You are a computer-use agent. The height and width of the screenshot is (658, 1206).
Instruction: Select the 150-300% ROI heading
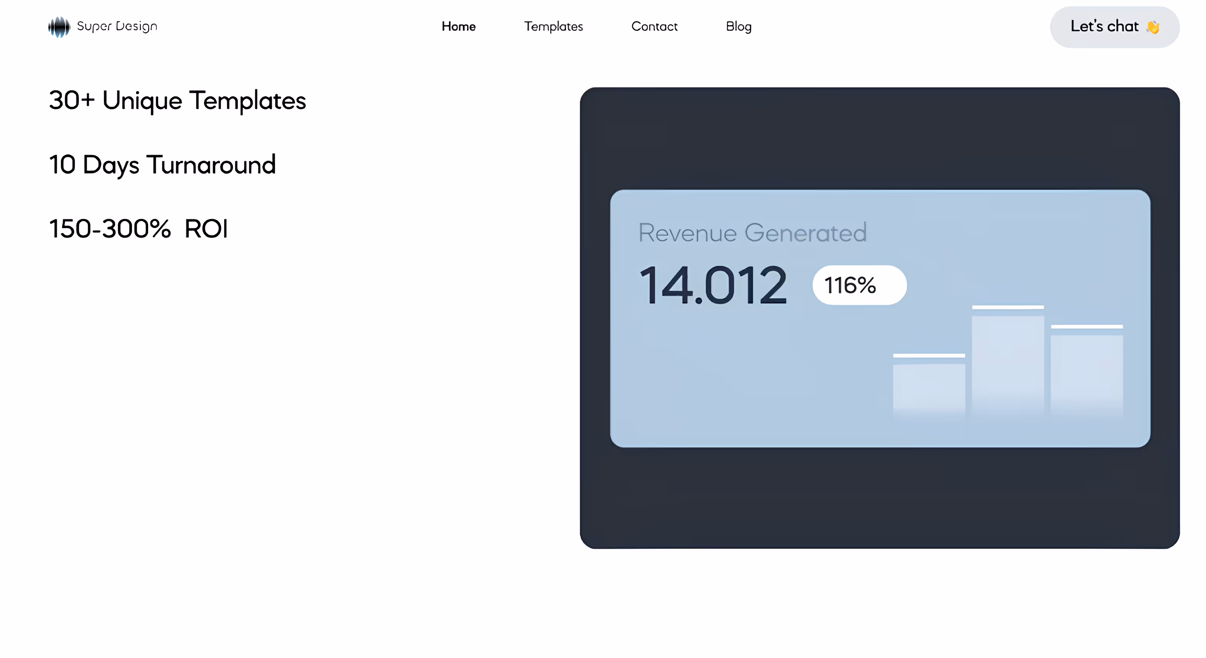[139, 229]
